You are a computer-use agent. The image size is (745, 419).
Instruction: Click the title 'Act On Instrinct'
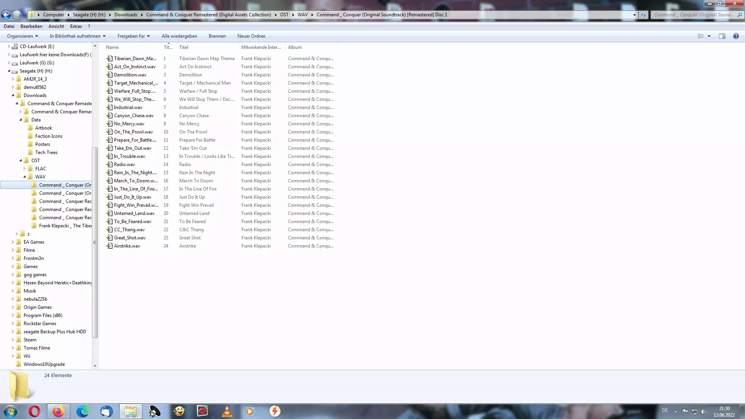[x=195, y=67]
